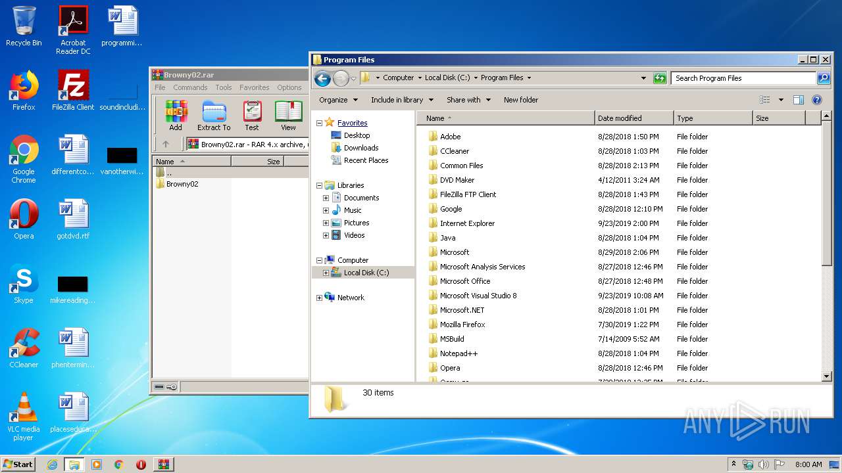This screenshot has height=473, width=842.
Task: Open address bar history dropdown
Action: pos(643,78)
